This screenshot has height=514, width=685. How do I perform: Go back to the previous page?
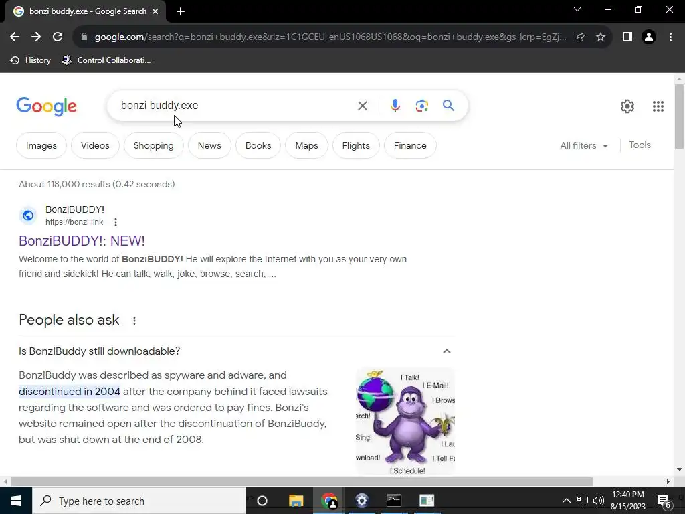click(15, 37)
